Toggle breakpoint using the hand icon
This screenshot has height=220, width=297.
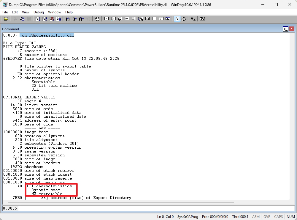[97, 19]
